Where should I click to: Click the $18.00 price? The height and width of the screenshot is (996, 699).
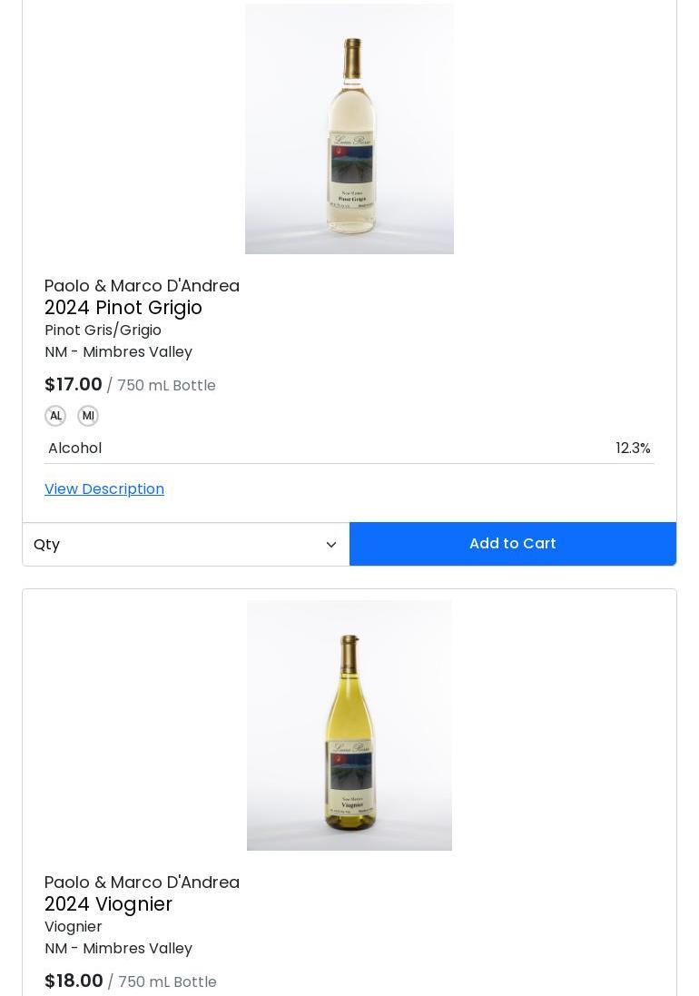click(x=74, y=981)
